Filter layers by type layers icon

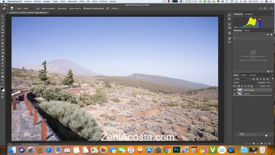coord(260,79)
